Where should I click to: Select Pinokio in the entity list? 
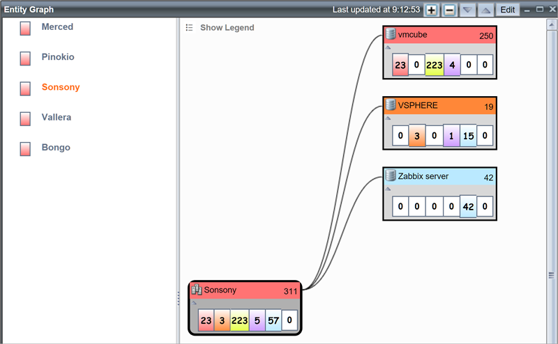point(58,57)
